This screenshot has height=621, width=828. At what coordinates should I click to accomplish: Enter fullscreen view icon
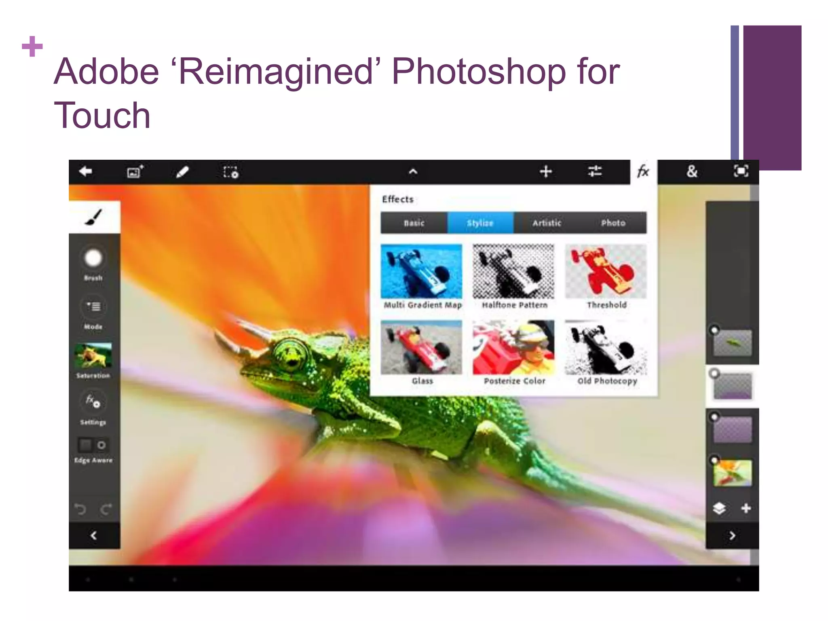[741, 171]
